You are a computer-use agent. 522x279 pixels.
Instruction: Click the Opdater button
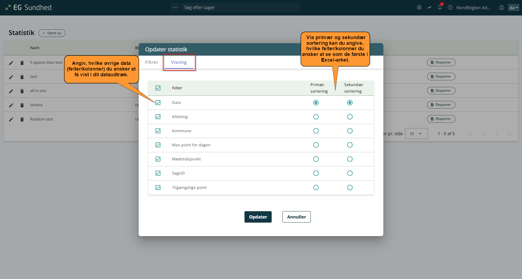pos(258,217)
